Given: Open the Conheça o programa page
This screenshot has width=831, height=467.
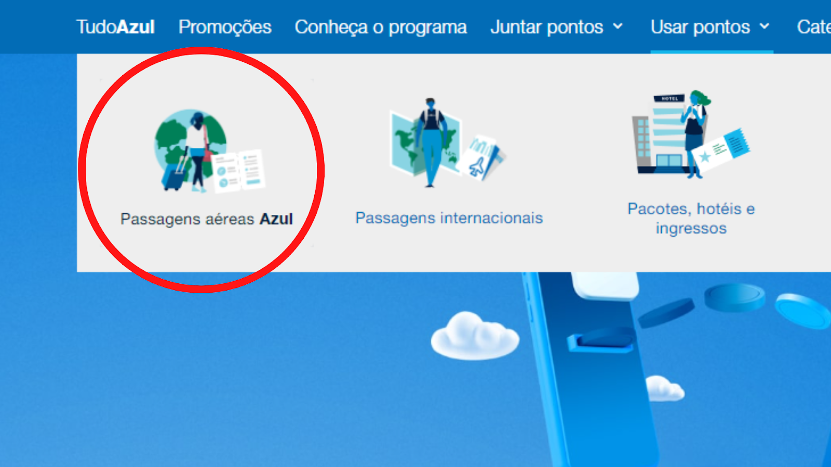Looking at the screenshot, I should click(381, 27).
